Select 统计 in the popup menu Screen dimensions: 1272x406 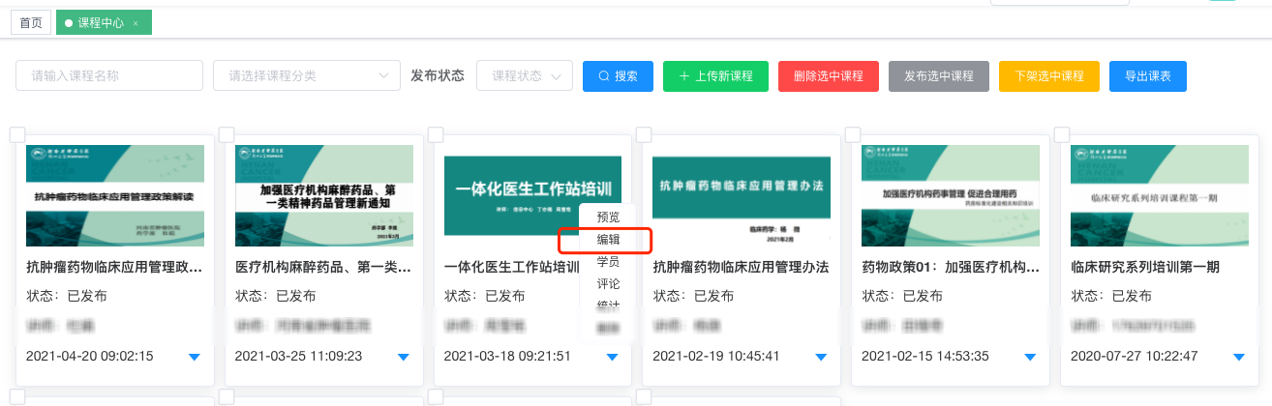coord(608,306)
